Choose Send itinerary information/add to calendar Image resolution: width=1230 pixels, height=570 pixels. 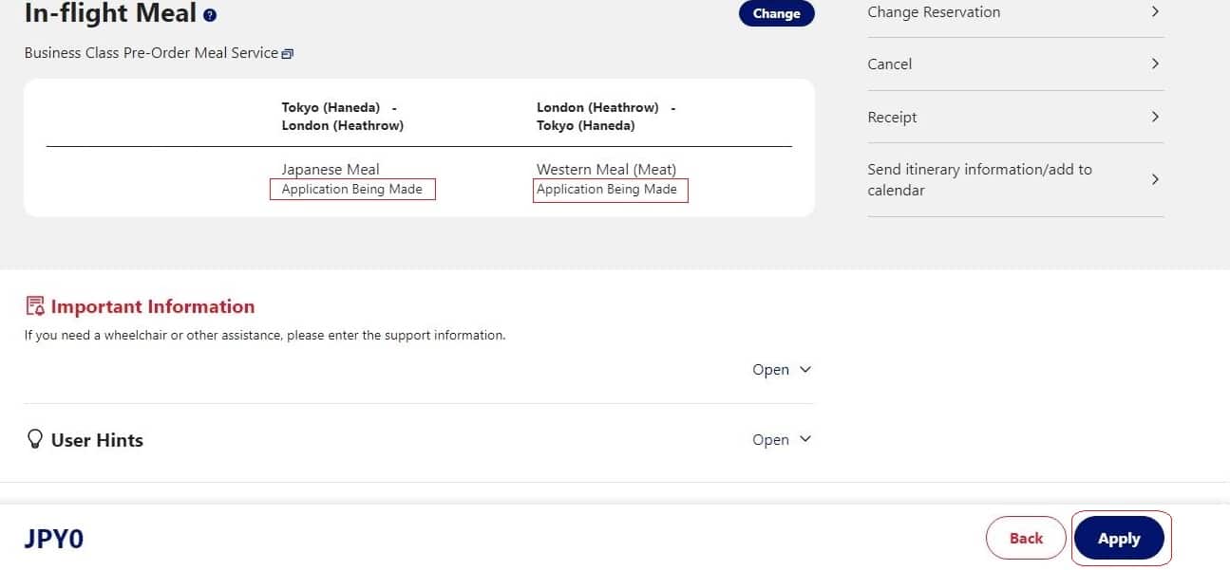pyautogui.click(x=979, y=179)
